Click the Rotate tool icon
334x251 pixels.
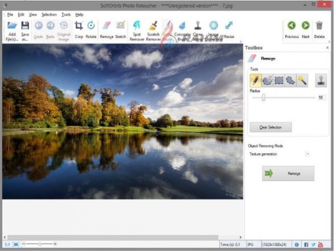point(91,26)
